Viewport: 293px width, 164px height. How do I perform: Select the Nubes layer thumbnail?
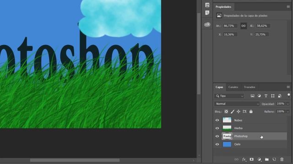227,120
